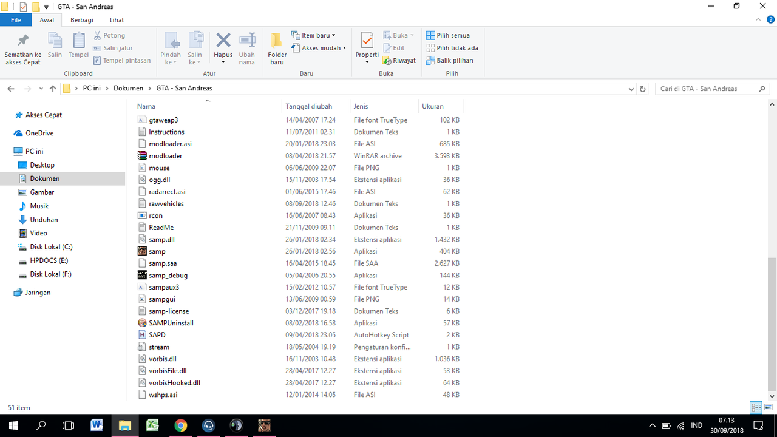Sort by the Nama column header
Image resolution: width=777 pixels, height=437 pixels.
[208, 106]
